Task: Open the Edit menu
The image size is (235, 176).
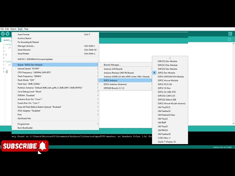Action: pos(7,29)
